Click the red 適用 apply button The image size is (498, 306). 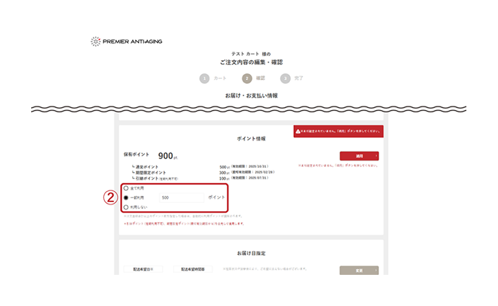359,156
